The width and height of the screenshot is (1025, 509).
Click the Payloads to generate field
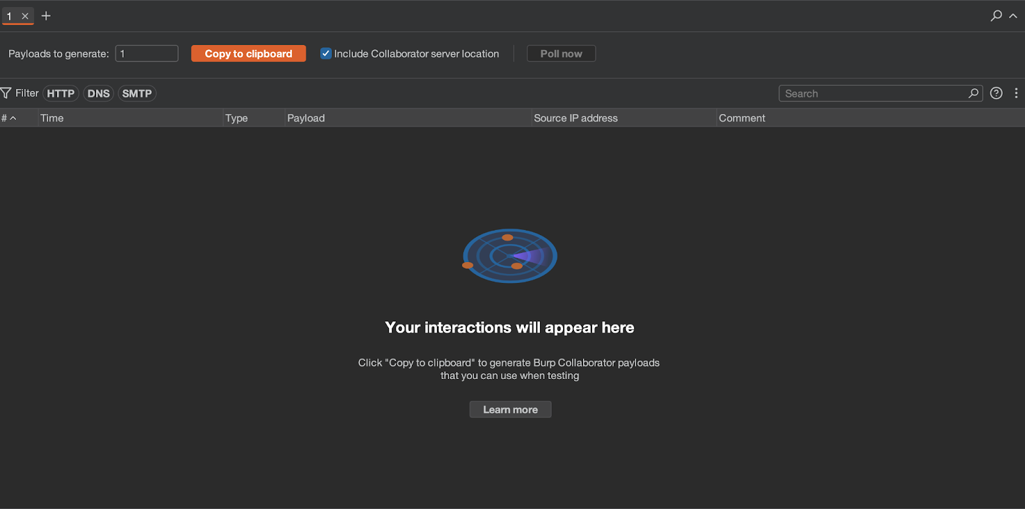pyautogui.click(x=147, y=54)
